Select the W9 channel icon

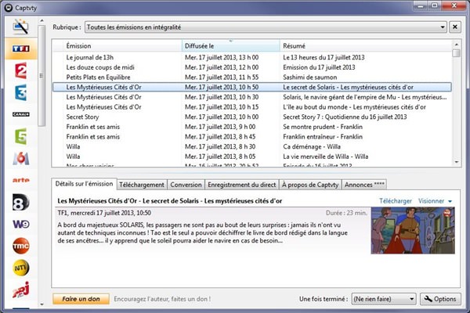[x=20, y=224]
